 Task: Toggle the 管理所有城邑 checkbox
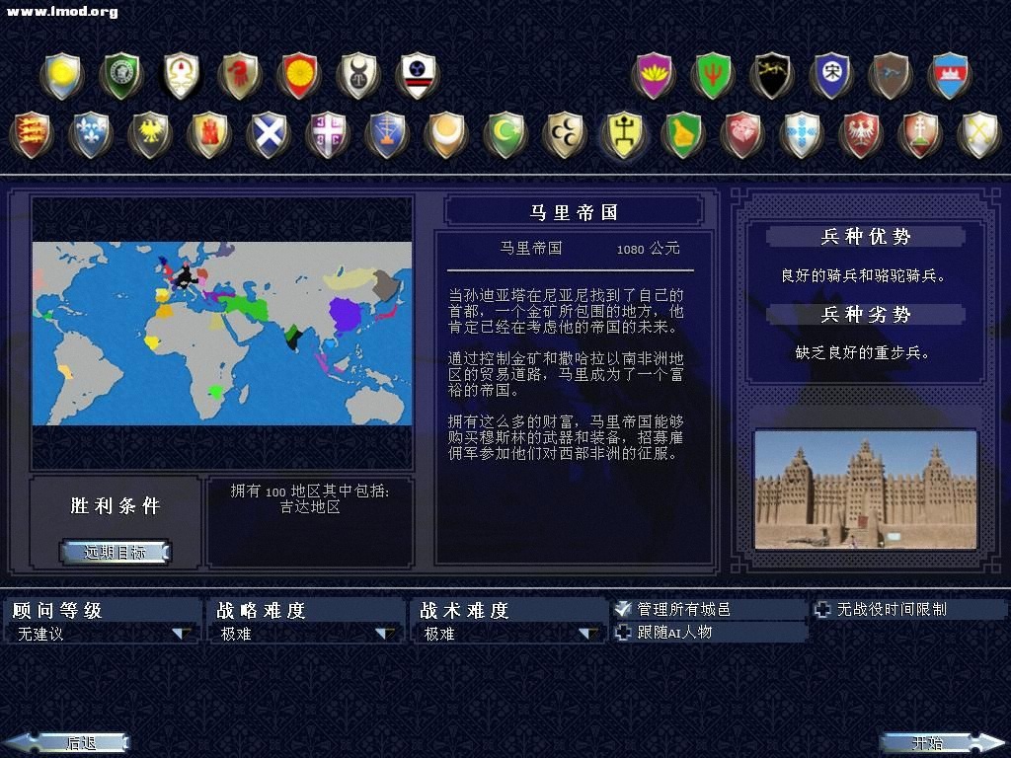(x=623, y=610)
